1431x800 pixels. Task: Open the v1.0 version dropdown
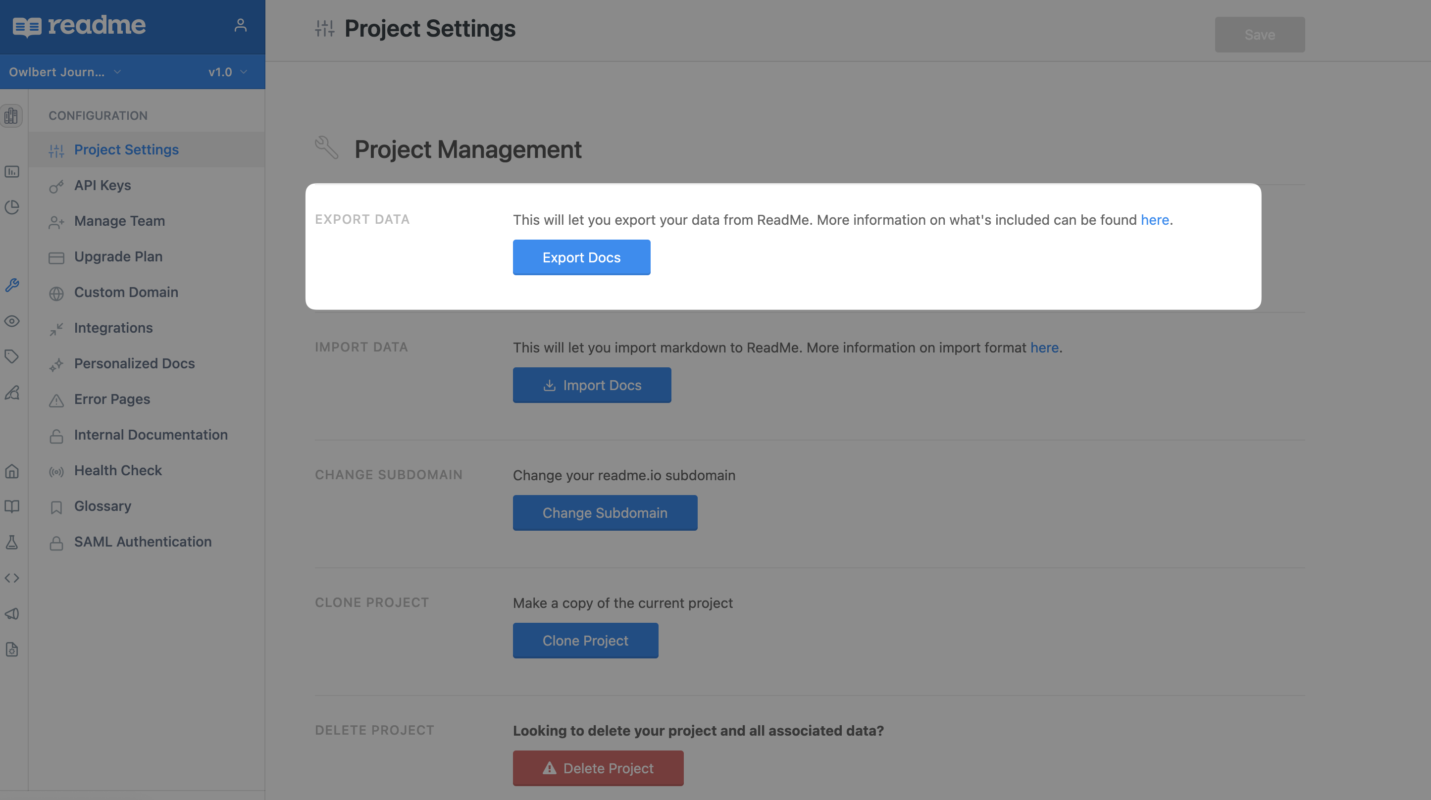(x=227, y=72)
